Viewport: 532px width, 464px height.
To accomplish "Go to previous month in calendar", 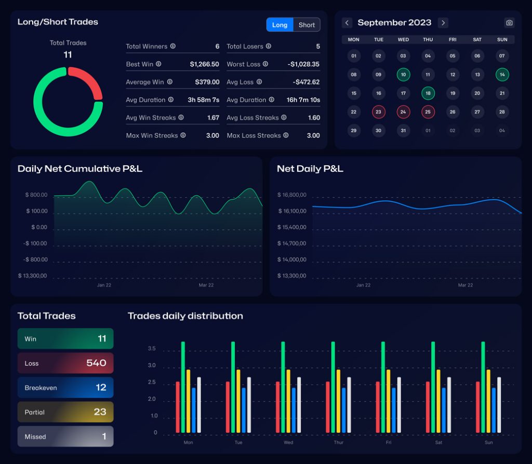I will click(x=347, y=23).
